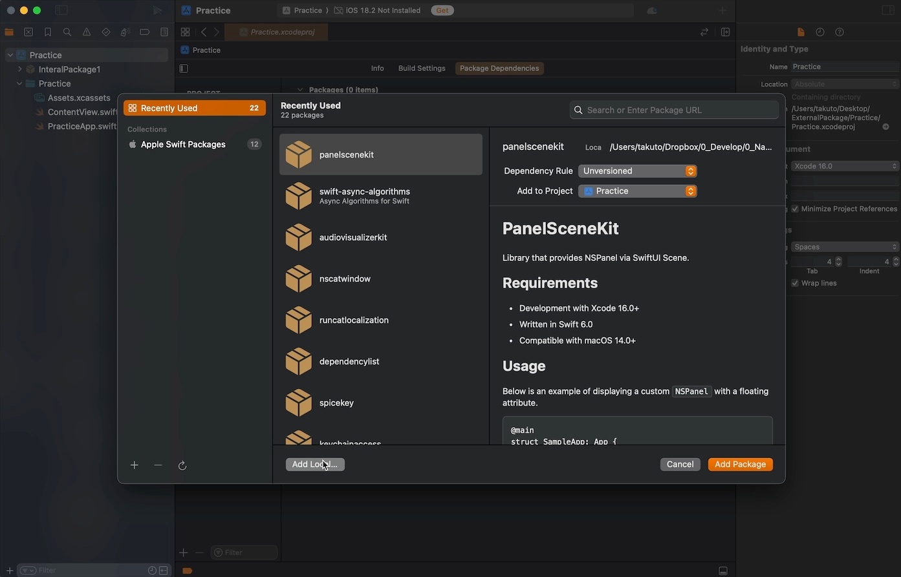Select the Package Dependencies tab

499,68
